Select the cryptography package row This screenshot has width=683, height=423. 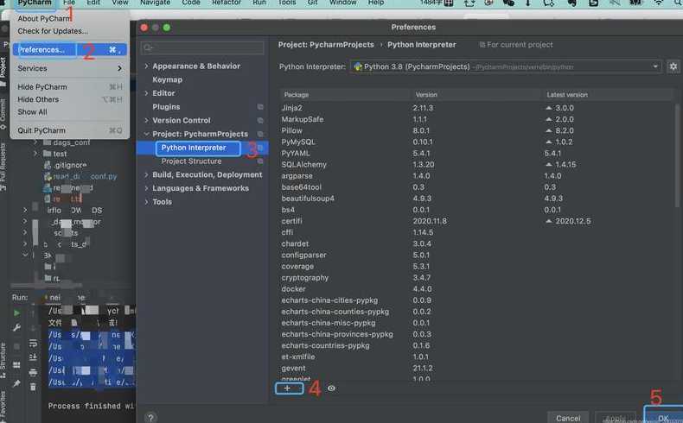477,277
